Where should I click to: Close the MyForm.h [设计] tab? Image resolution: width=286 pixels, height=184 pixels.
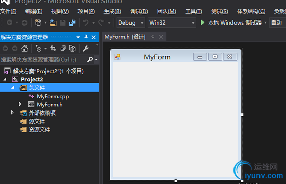161,37
